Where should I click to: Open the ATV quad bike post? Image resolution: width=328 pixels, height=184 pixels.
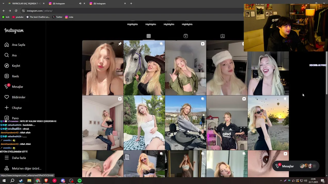[186, 123]
